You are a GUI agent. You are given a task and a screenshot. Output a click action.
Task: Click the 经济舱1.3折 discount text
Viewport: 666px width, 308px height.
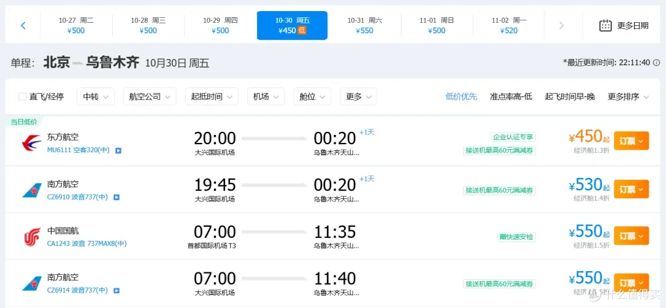591,150
